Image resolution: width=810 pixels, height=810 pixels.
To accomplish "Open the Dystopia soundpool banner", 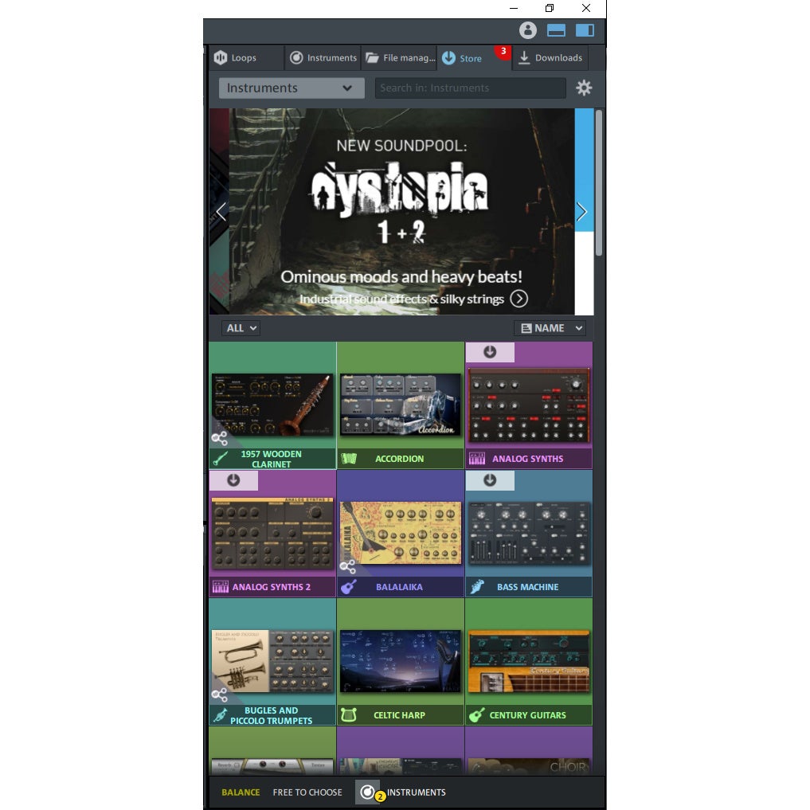I will click(x=401, y=211).
